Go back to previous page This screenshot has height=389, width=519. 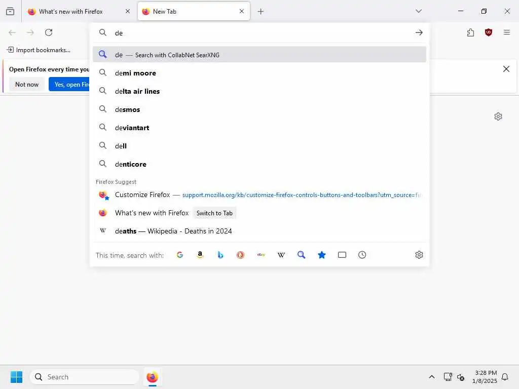[12, 32]
